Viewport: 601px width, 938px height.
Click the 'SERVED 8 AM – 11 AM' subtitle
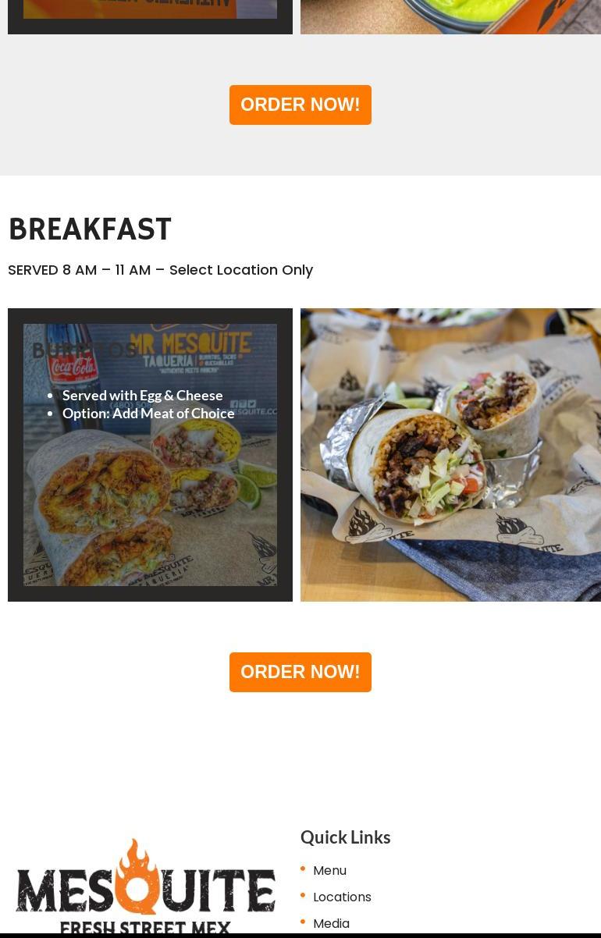point(80,269)
